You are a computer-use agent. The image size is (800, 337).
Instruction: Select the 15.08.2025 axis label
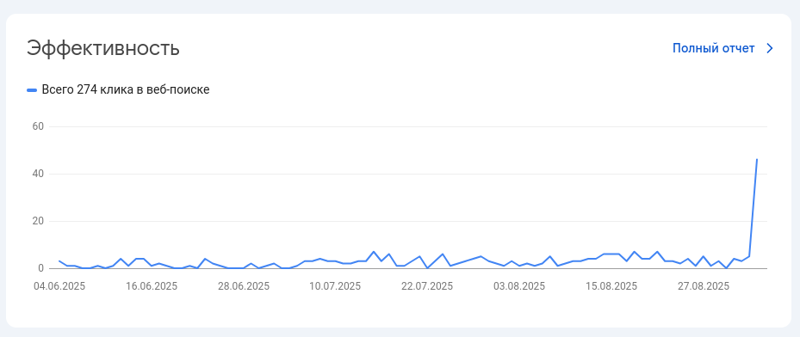611,286
